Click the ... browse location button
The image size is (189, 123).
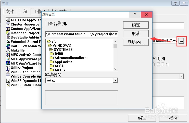[x=181, y=41]
